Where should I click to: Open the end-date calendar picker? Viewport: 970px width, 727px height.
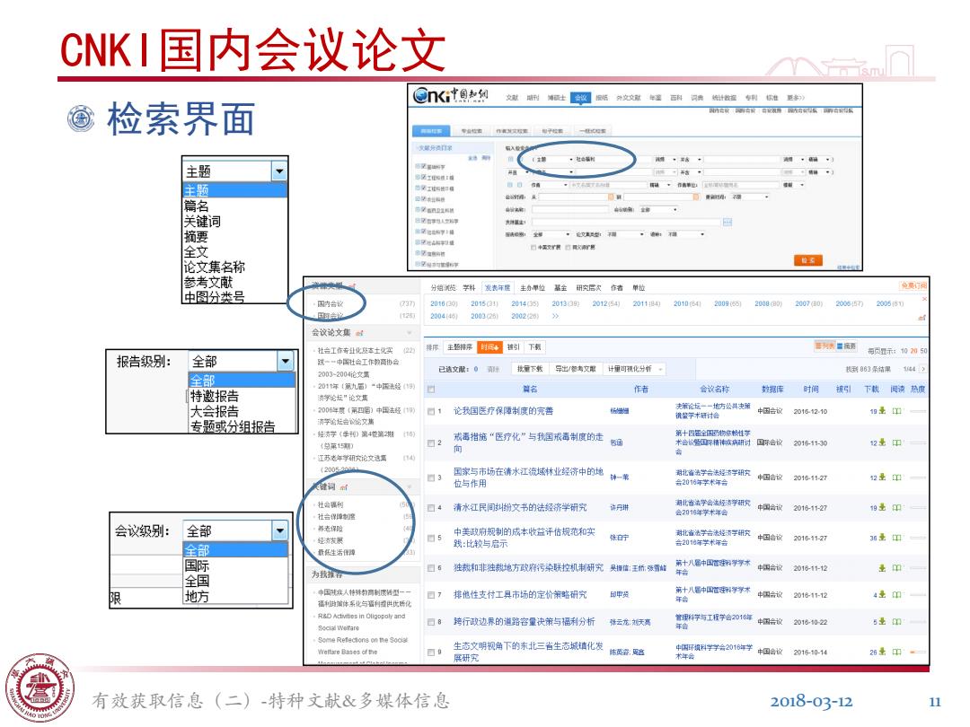tap(695, 197)
